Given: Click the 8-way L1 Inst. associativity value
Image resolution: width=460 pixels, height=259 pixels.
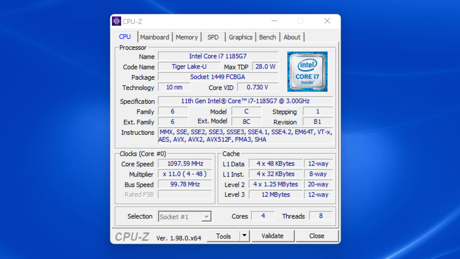Looking at the screenshot, I should [318, 174].
